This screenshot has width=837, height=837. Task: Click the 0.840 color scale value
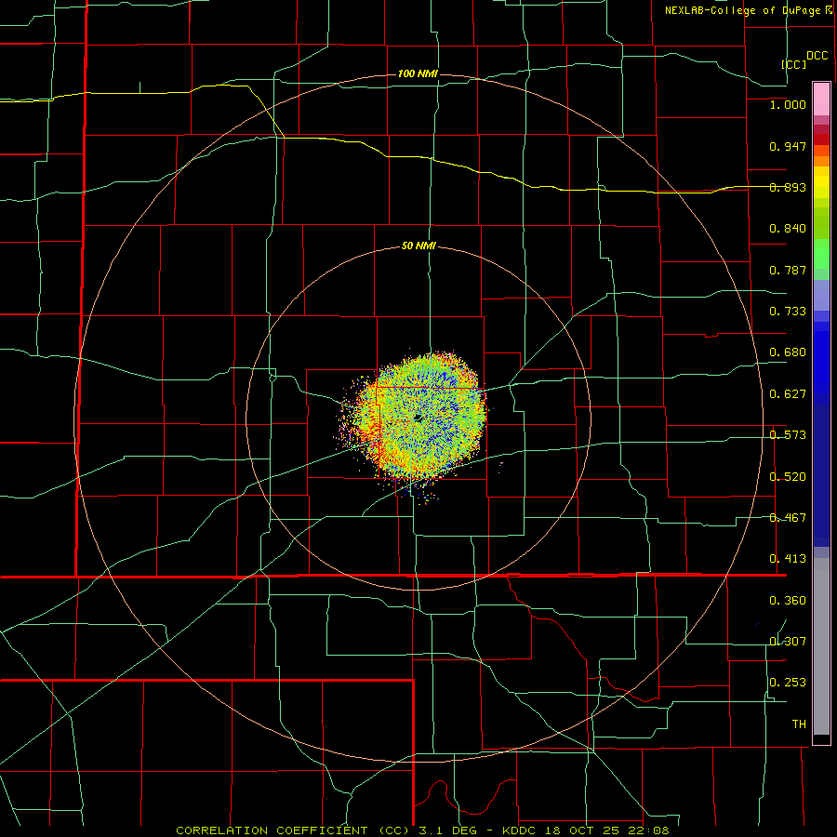click(x=788, y=229)
